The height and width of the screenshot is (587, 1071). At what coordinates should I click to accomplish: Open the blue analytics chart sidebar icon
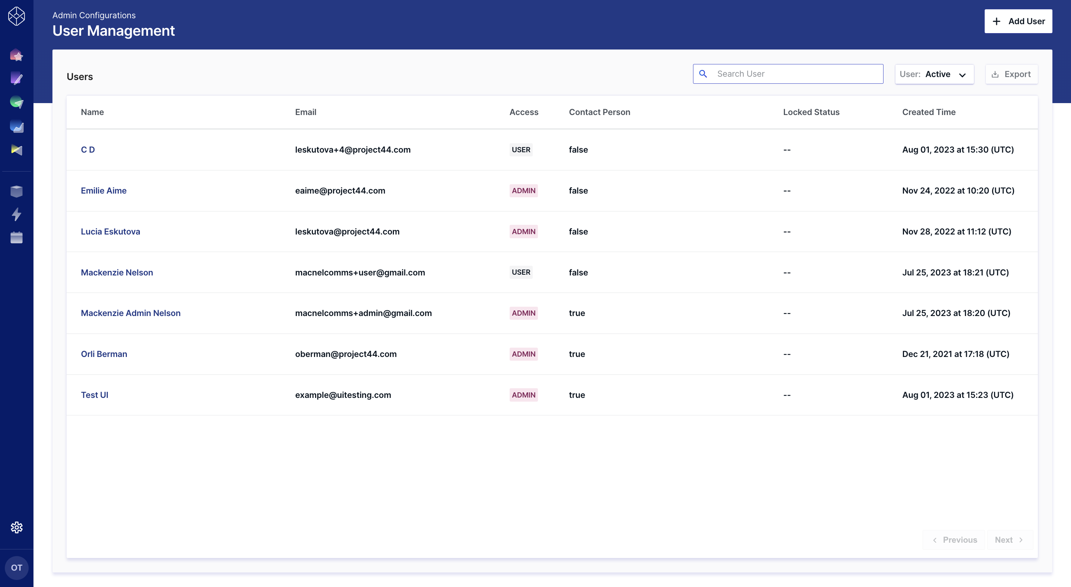(17, 126)
